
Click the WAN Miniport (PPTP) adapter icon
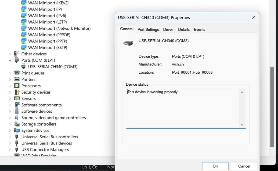pyautogui.click(x=24, y=41)
